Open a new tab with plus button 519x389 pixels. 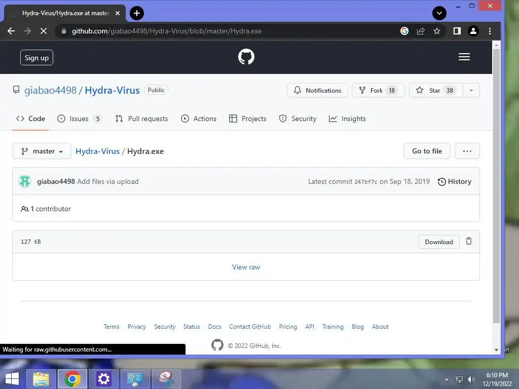tap(137, 13)
